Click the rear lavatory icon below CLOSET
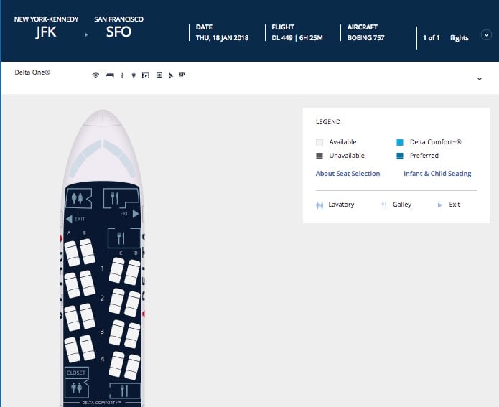The width and height of the screenshot is (499, 407). click(77, 388)
